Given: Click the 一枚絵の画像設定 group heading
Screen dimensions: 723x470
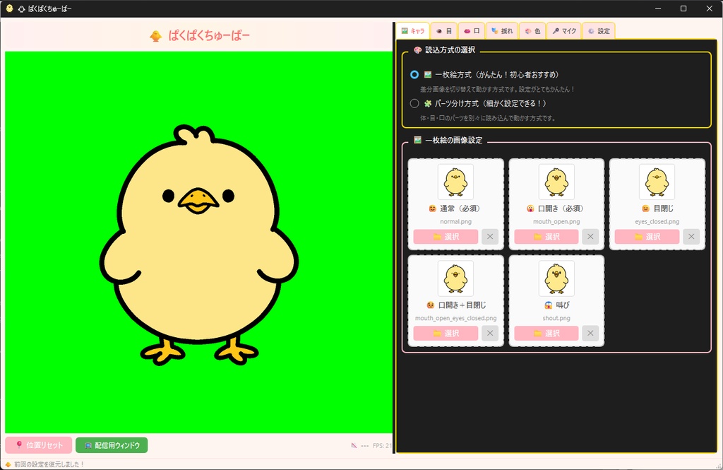Looking at the screenshot, I should click(454, 140).
